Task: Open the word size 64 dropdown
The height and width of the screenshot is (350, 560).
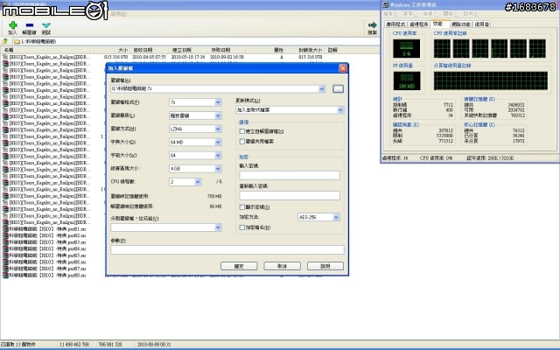Action: click(218, 156)
